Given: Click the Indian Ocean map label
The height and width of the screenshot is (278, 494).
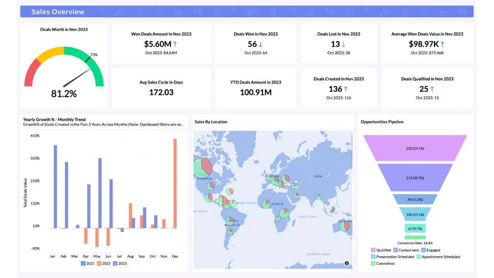Looking at the screenshot, I should point(307,216).
